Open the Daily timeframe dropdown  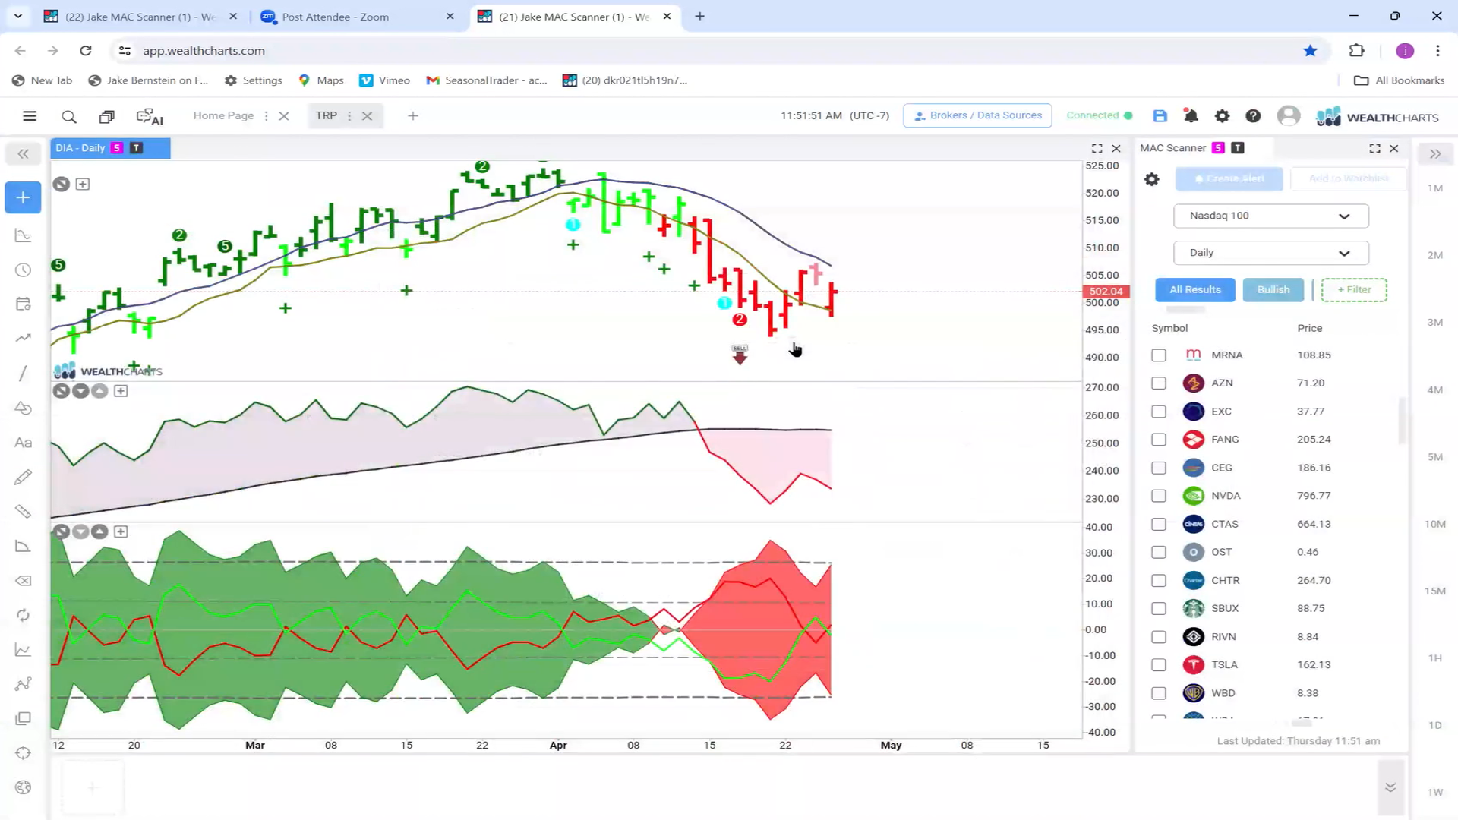coord(1270,253)
